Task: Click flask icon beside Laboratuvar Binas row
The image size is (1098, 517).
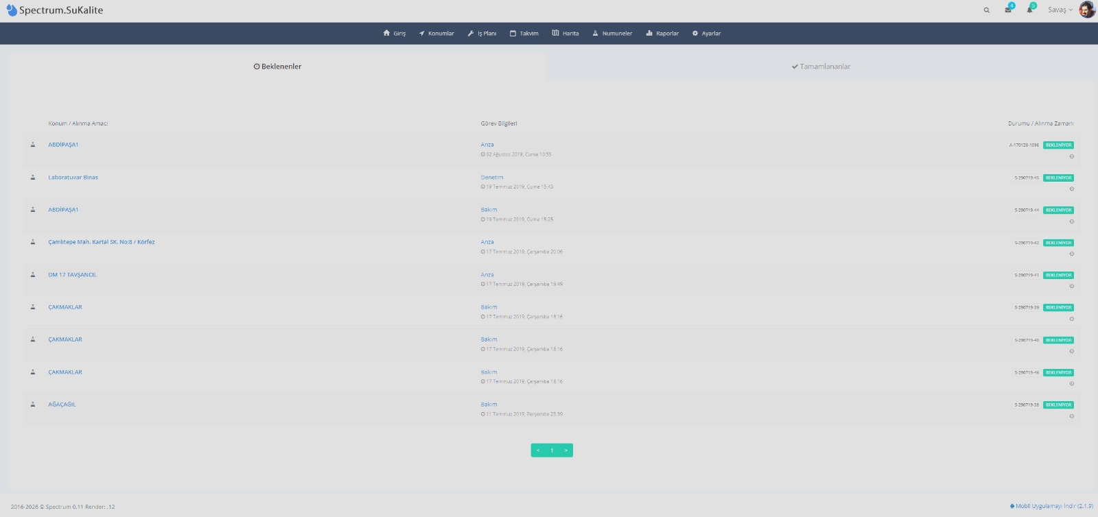Action: point(32,178)
